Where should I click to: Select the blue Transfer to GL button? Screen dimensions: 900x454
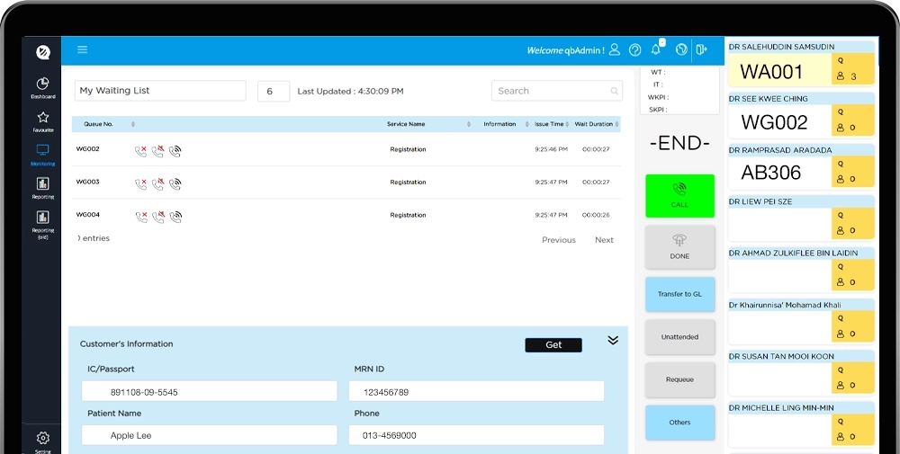[x=679, y=294]
